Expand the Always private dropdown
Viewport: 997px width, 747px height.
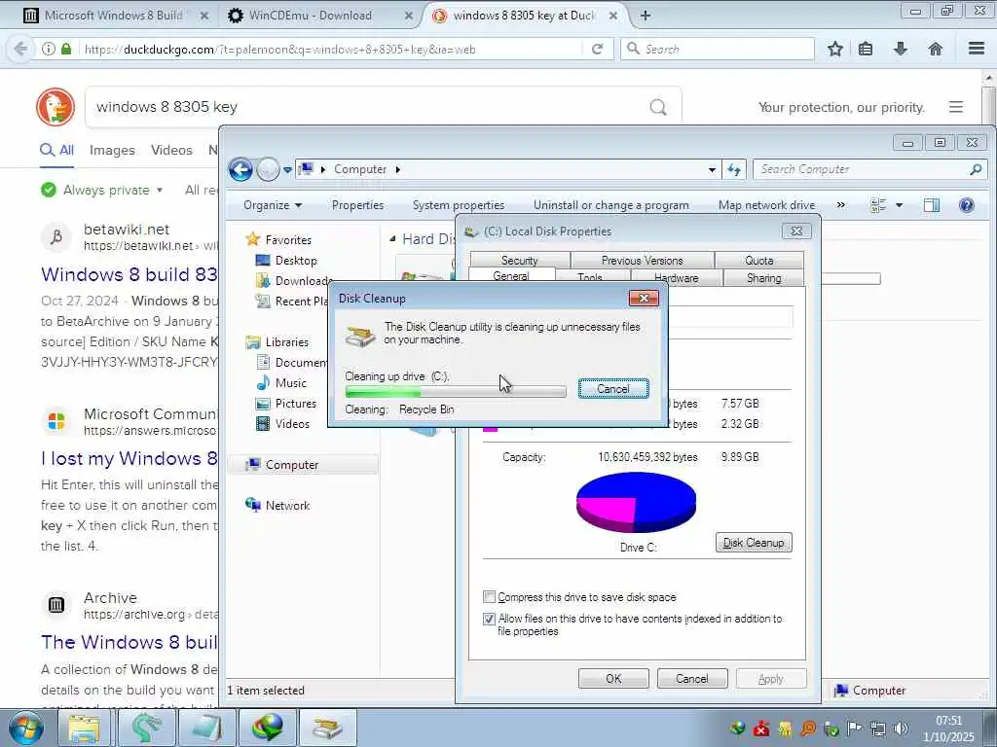160,190
